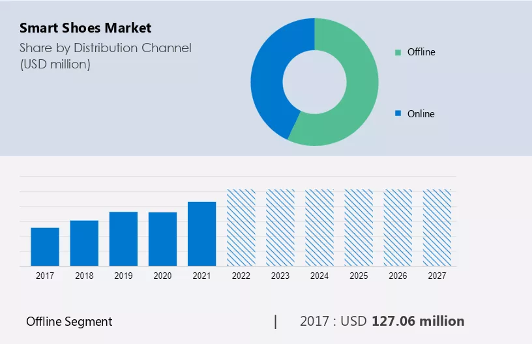Screen dimensions: 532x344
Task: Click the 2025 axis label
Action: pos(359,276)
